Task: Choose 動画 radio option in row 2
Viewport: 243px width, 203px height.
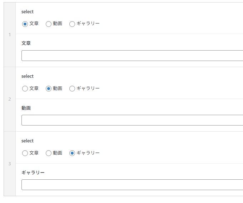Action: (49, 89)
